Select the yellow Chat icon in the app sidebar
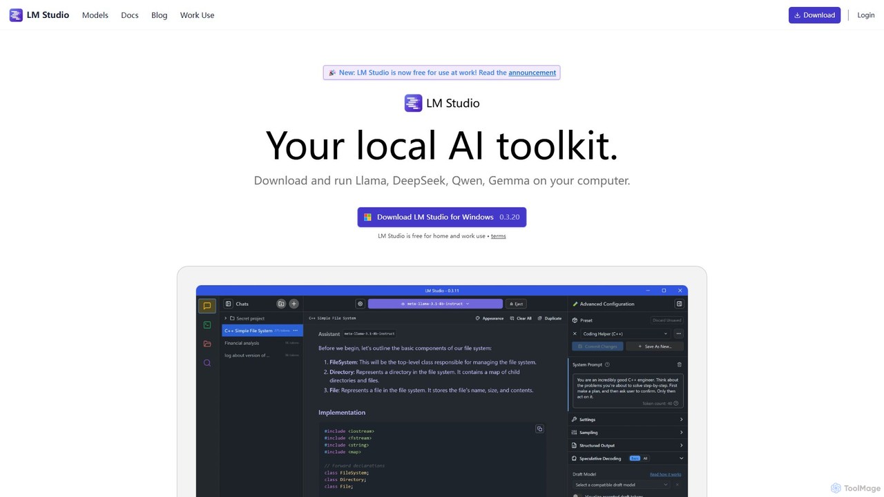Screen dimensions: 884x497 click(x=207, y=306)
